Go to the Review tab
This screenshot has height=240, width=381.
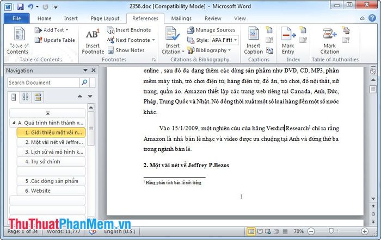click(213, 18)
